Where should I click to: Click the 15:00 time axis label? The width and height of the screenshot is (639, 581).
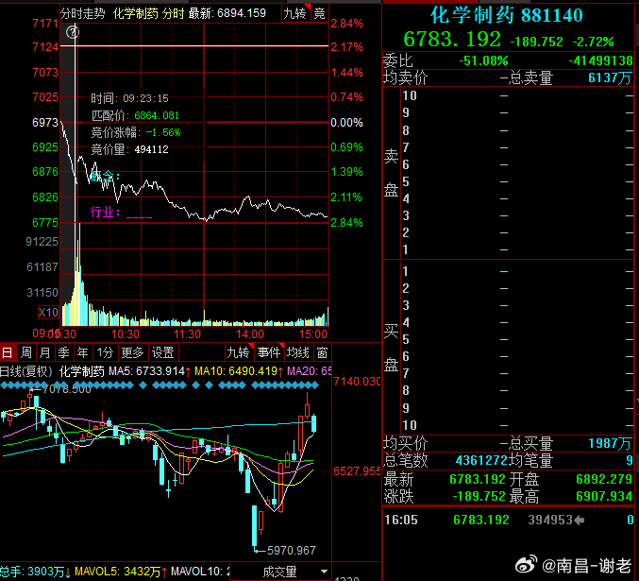click(313, 334)
